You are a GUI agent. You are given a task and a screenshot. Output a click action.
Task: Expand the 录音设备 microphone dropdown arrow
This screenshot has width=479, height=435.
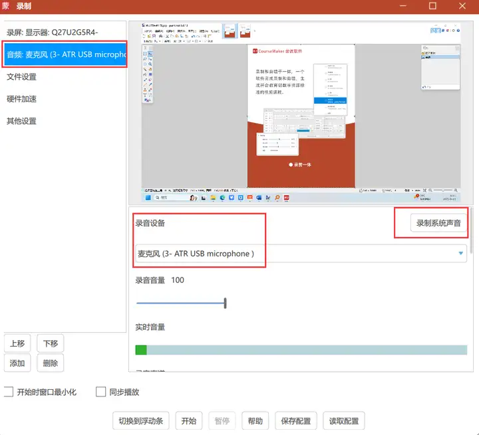[x=460, y=253]
